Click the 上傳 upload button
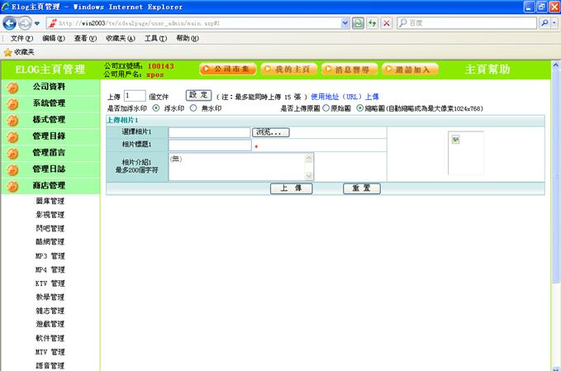This screenshot has width=561, height=371. point(291,188)
